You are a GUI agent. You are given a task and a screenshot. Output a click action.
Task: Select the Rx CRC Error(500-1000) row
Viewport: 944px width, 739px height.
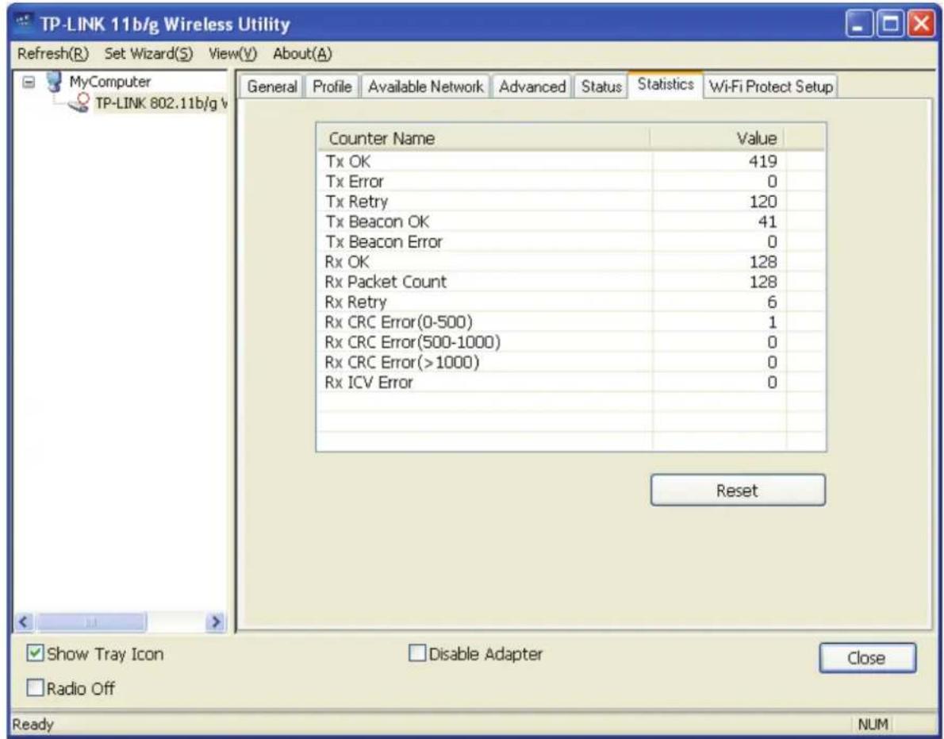pos(570,342)
